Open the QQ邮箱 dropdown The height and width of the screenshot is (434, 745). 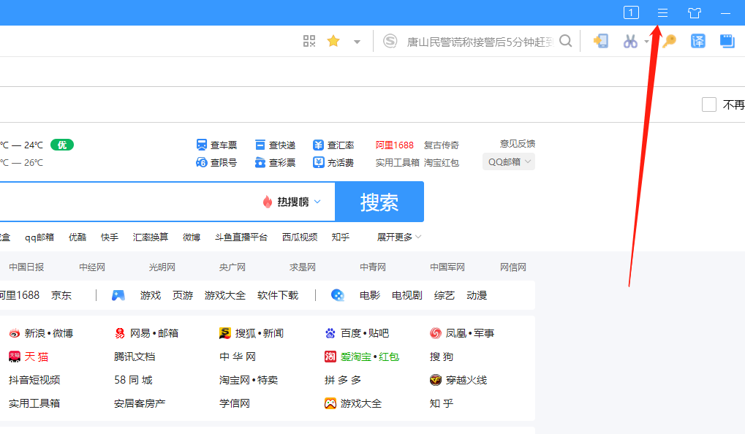click(508, 161)
